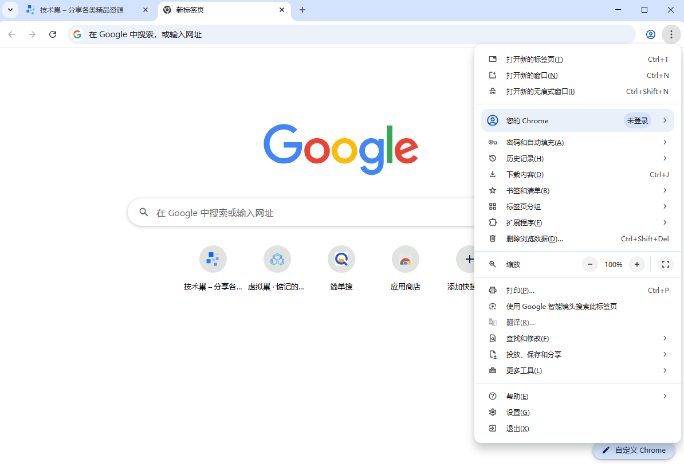The height and width of the screenshot is (466, 684).
Task: Click the profile avatar in the toolbar
Action: click(650, 34)
